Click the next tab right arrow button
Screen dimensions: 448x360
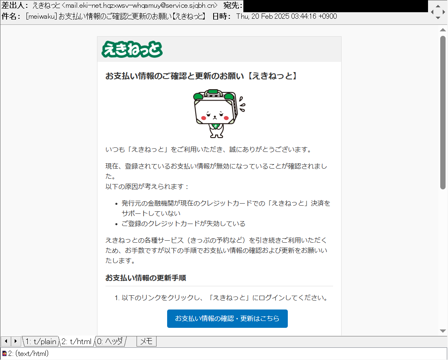[16, 341]
